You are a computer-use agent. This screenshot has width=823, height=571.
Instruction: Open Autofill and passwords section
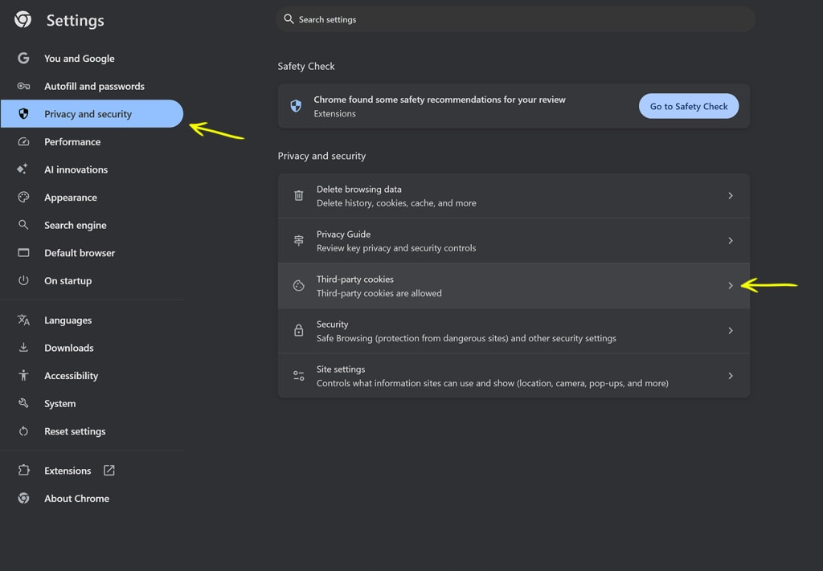click(92, 86)
